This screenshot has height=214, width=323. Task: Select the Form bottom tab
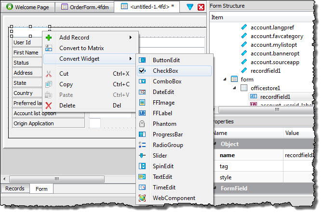point(41,188)
